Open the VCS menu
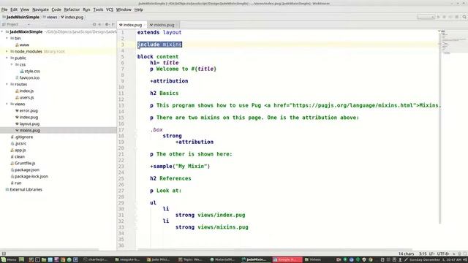The image size is (468, 263). (110, 9)
